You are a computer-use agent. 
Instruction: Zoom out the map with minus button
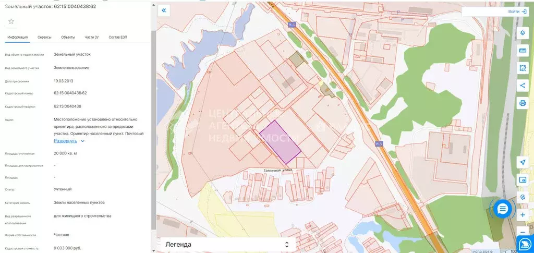(523, 232)
